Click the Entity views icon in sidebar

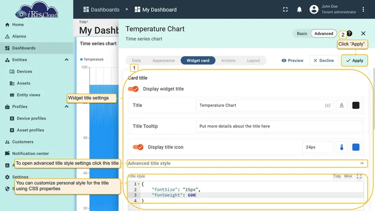(12, 95)
